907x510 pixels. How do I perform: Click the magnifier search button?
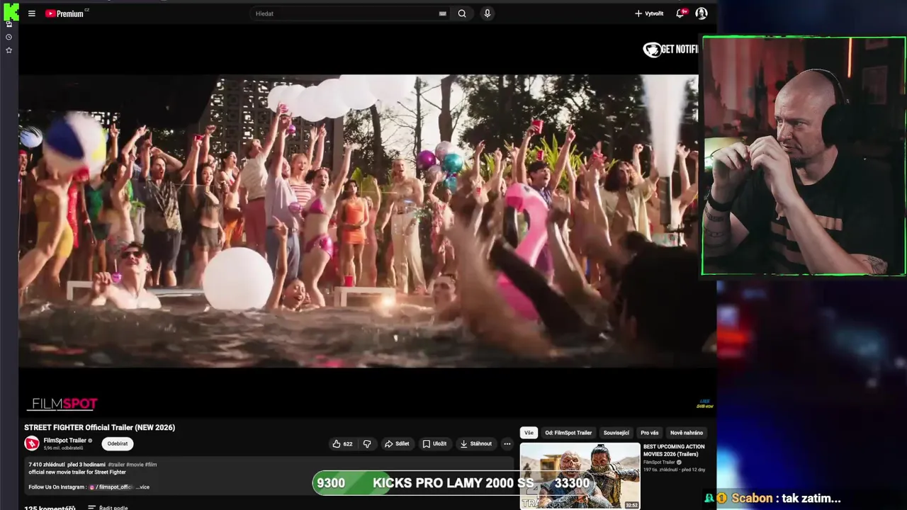(x=462, y=13)
